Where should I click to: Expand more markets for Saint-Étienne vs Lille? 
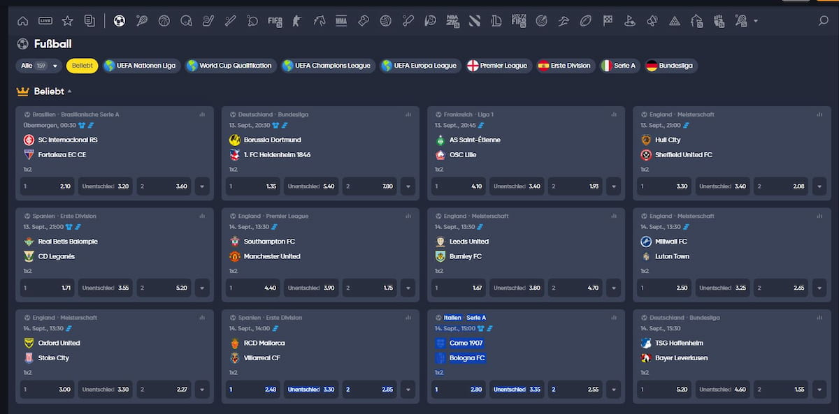[613, 186]
